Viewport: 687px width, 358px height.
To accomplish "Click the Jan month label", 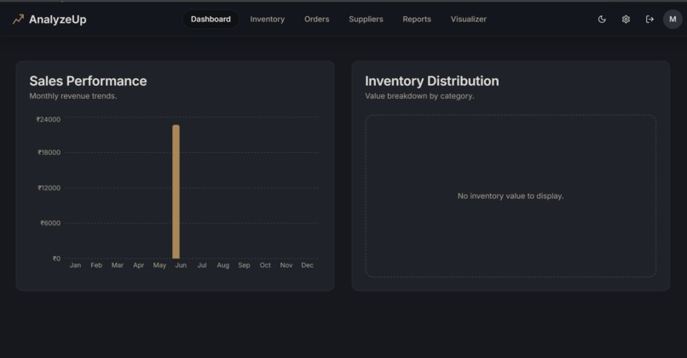I will coord(75,265).
